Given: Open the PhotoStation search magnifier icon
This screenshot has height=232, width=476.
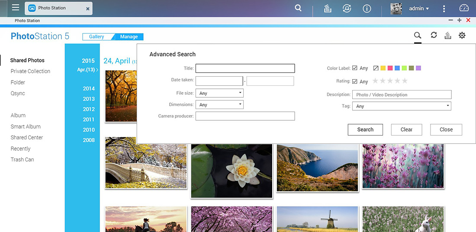Looking at the screenshot, I should click(x=418, y=35).
